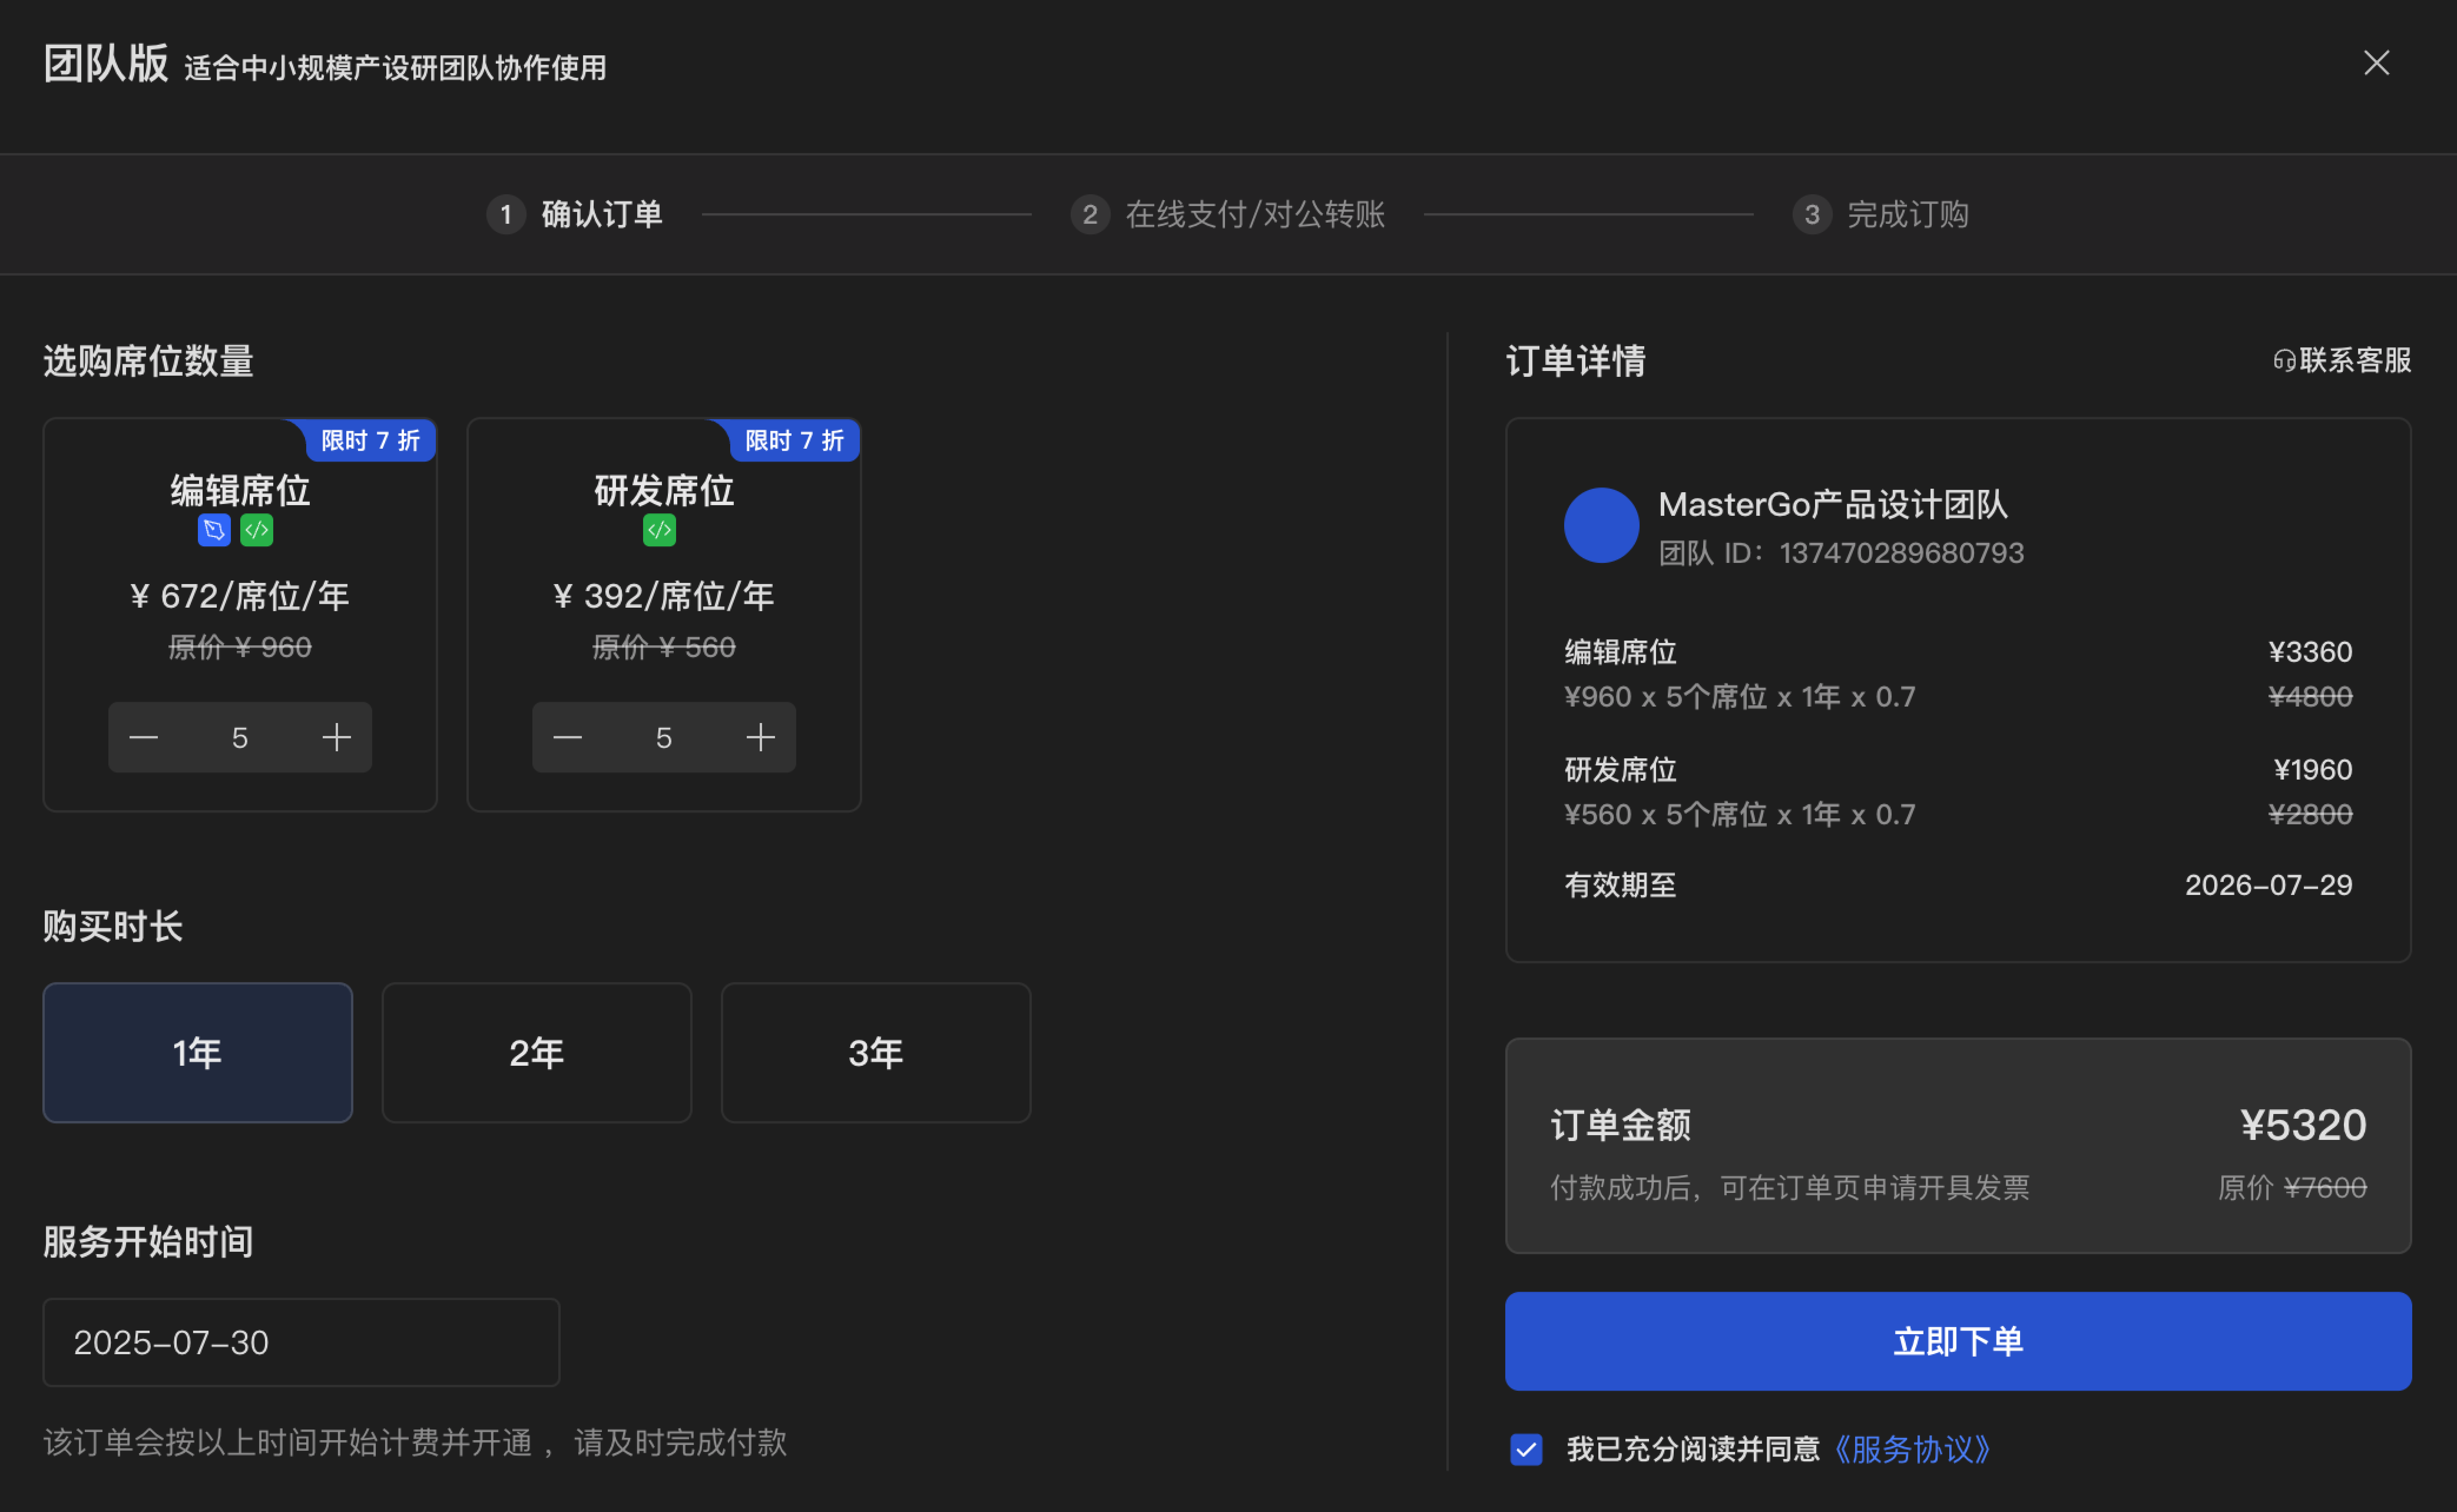Click the 研发席位 subtotal ¥1960
Image resolution: width=2457 pixels, height=1512 pixels.
[x=2313, y=770]
